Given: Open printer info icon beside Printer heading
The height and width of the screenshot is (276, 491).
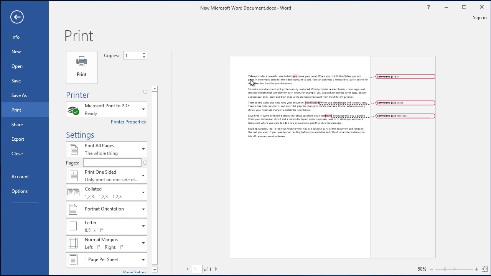Looking at the screenshot, I should [145, 92].
